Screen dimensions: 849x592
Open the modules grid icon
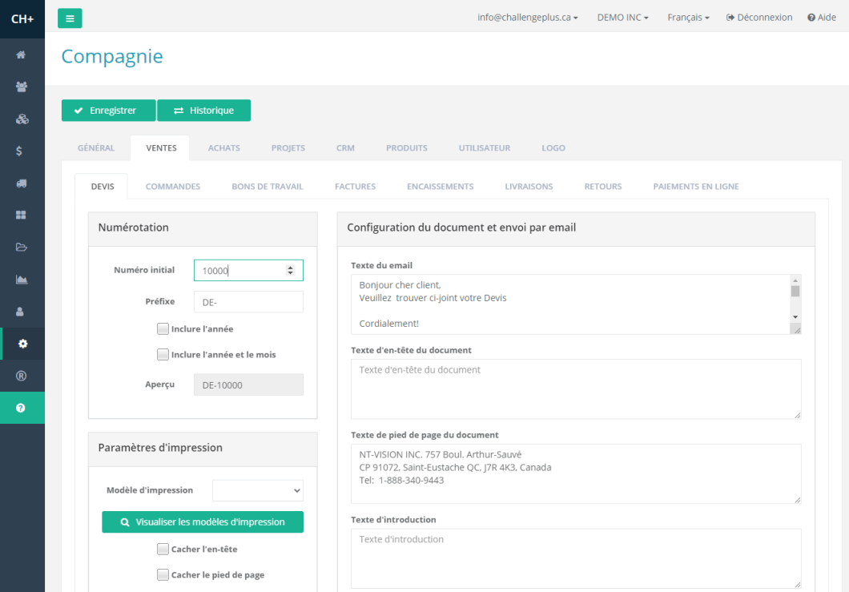tap(22, 215)
